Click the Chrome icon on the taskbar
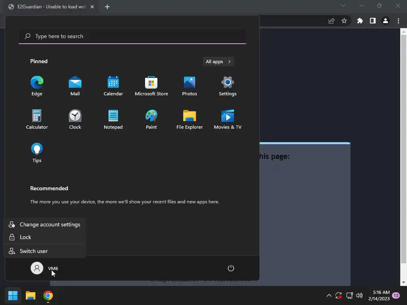This screenshot has height=305, width=407. click(x=48, y=295)
